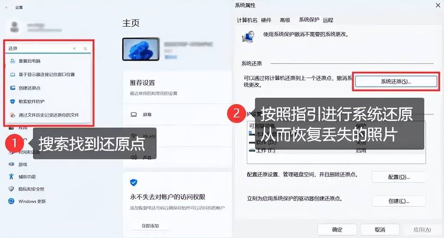Click the 屏幕 display icon under 推荐设置
This screenshot has width=444, height=238.
134,115
